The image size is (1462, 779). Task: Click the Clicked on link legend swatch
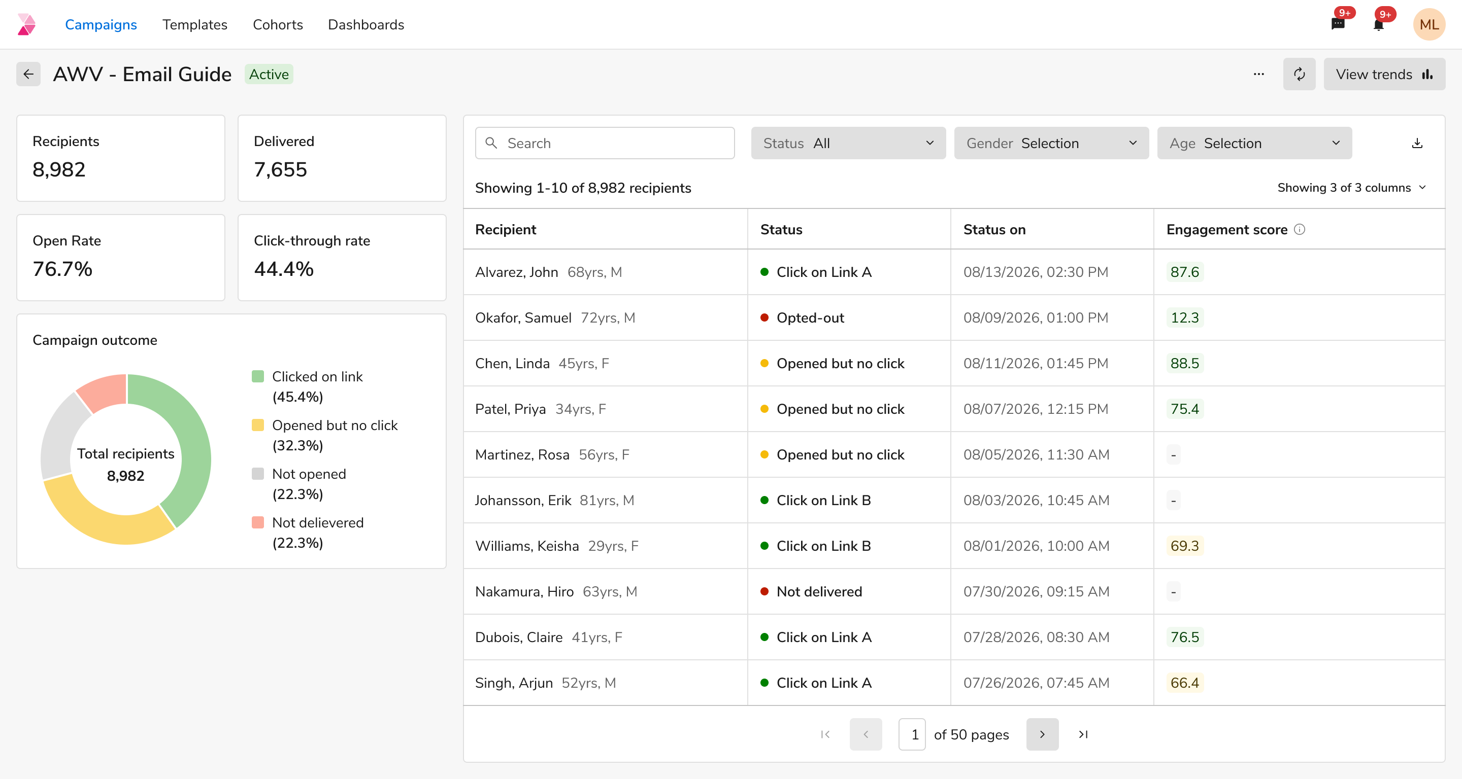coord(258,376)
